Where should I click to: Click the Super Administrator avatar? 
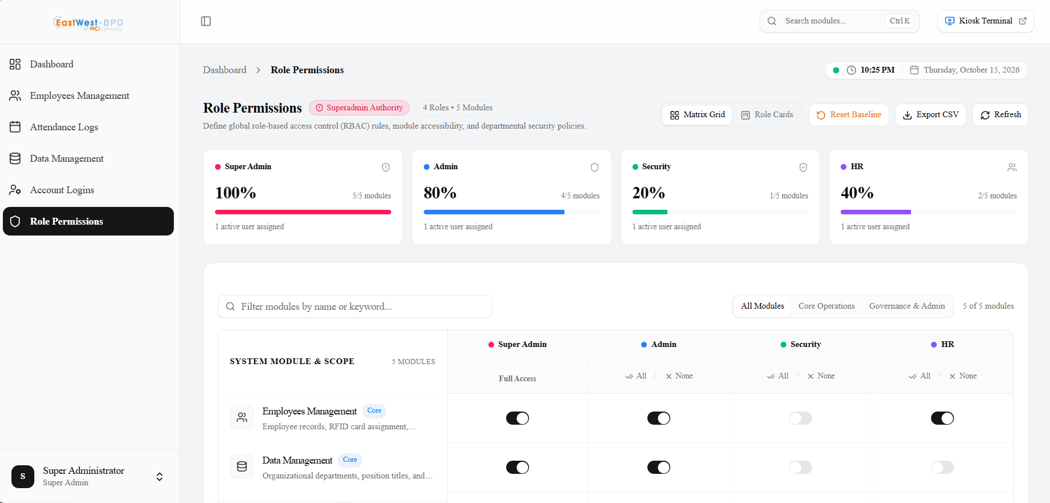23,476
